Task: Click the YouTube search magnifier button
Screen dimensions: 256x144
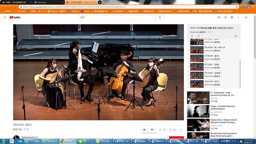Action: tap(160, 17)
